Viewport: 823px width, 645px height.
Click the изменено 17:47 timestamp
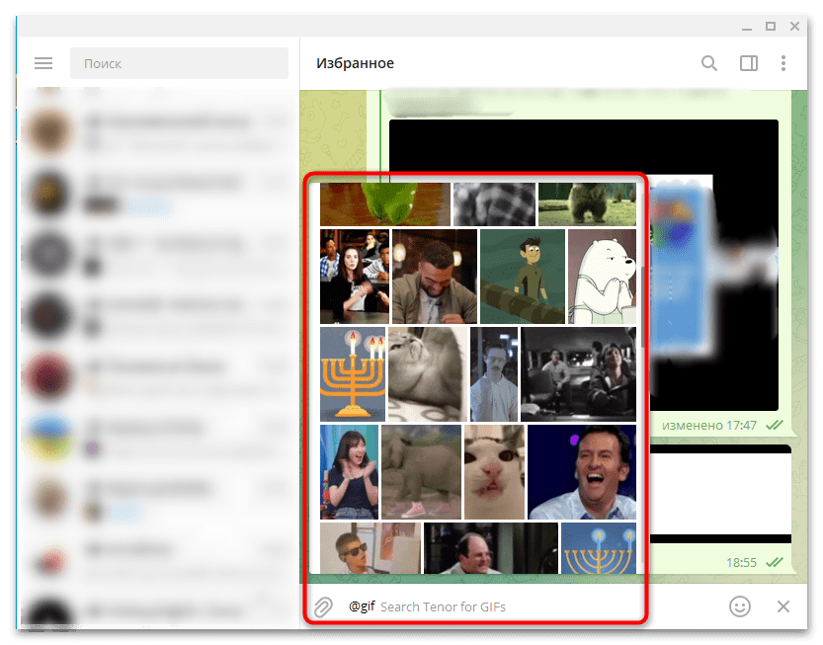pyautogui.click(x=709, y=425)
